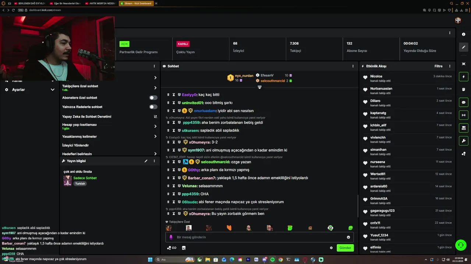
Task: Click username Barbar_conan7 in chat
Action: point(201,178)
